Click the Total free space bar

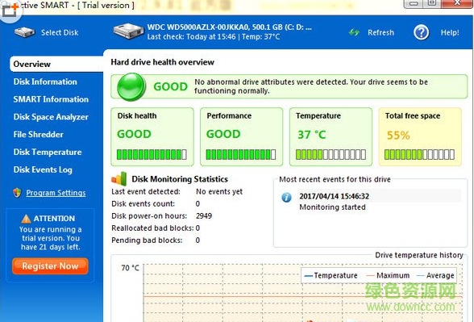pyautogui.click(x=419, y=155)
